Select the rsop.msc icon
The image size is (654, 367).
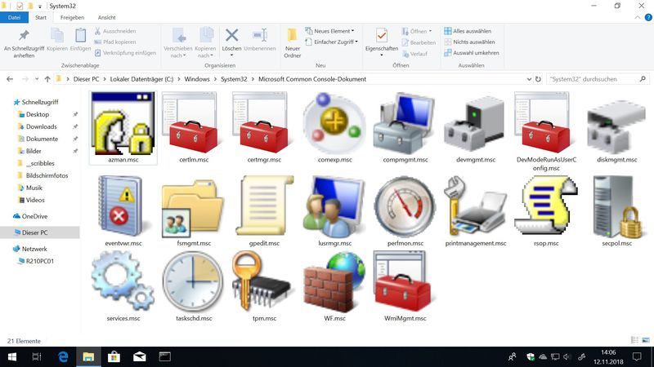pos(545,206)
